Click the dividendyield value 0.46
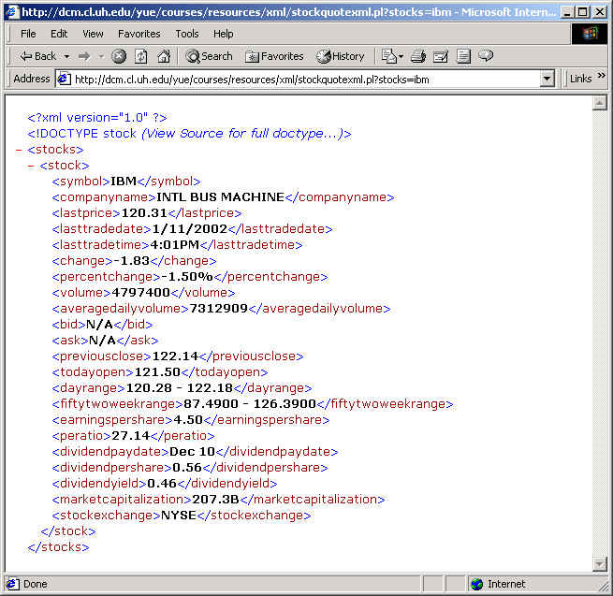Image resolution: width=613 pixels, height=596 pixels. tap(162, 484)
